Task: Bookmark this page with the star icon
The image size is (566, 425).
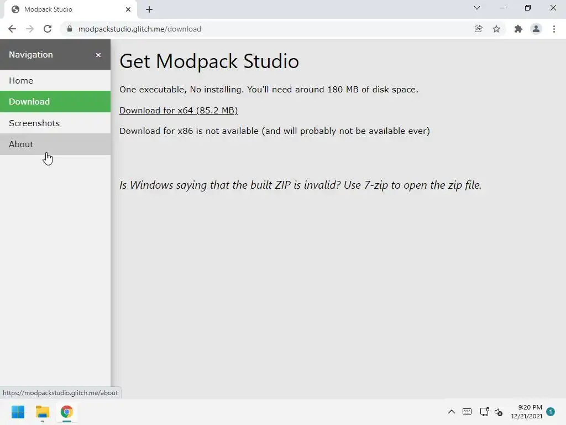Action: pyautogui.click(x=496, y=29)
